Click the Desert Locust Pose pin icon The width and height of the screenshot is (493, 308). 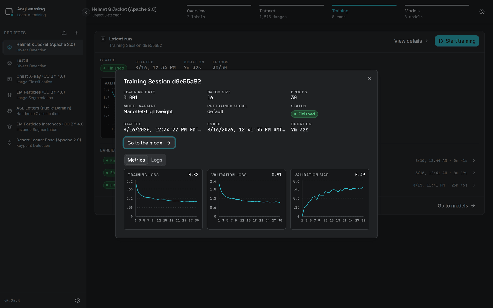point(10,143)
